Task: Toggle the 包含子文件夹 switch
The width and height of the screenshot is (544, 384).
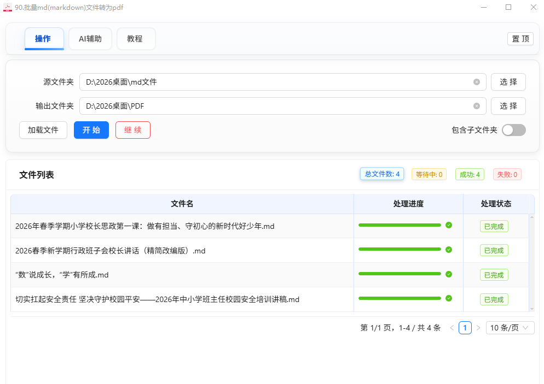Action: tap(513, 130)
